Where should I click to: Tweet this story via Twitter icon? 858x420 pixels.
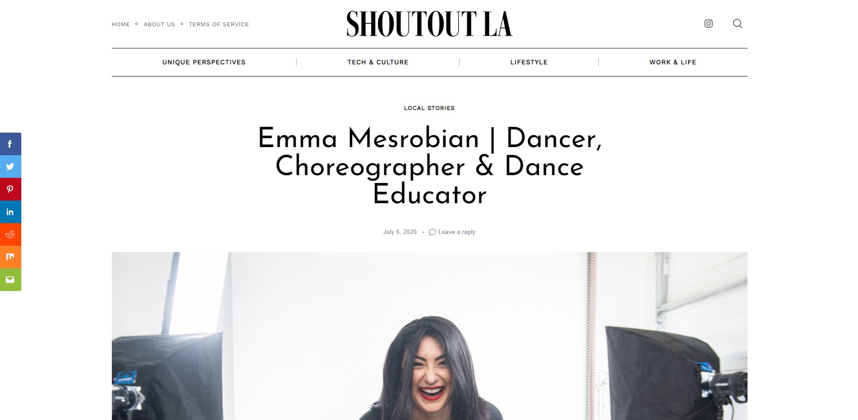pos(10,167)
